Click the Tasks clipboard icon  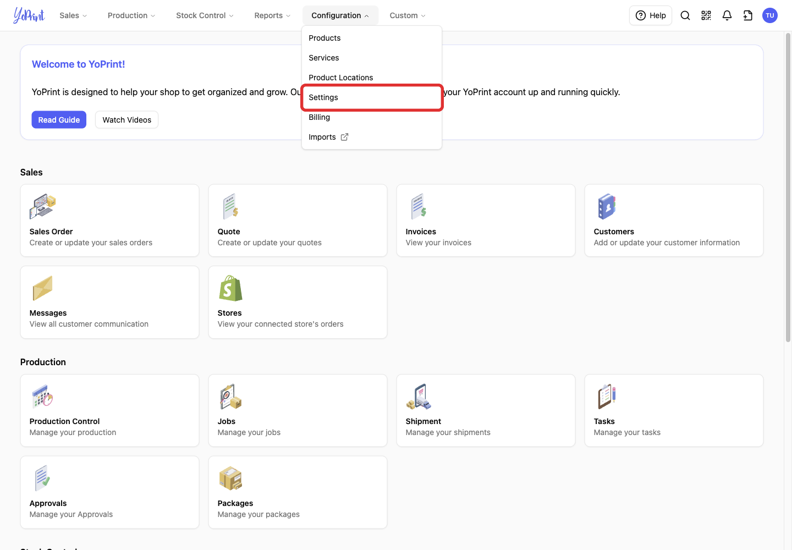tap(607, 397)
